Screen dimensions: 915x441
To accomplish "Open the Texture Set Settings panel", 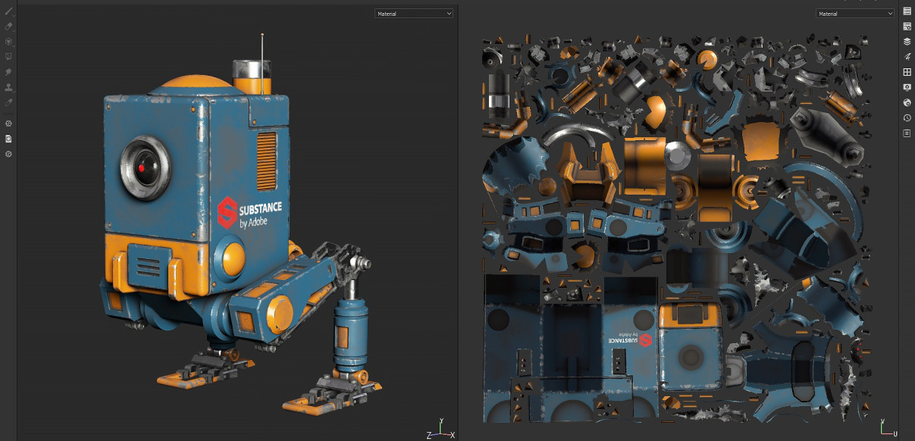I will point(907,27).
